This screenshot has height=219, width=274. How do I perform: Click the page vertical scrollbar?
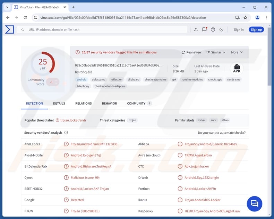[269, 56]
